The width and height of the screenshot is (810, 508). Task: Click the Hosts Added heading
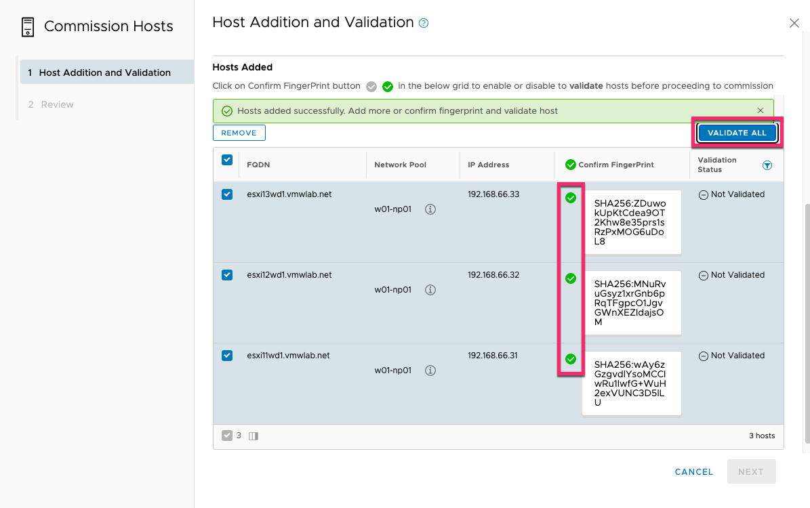pyautogui.click(x=242, y=67)
